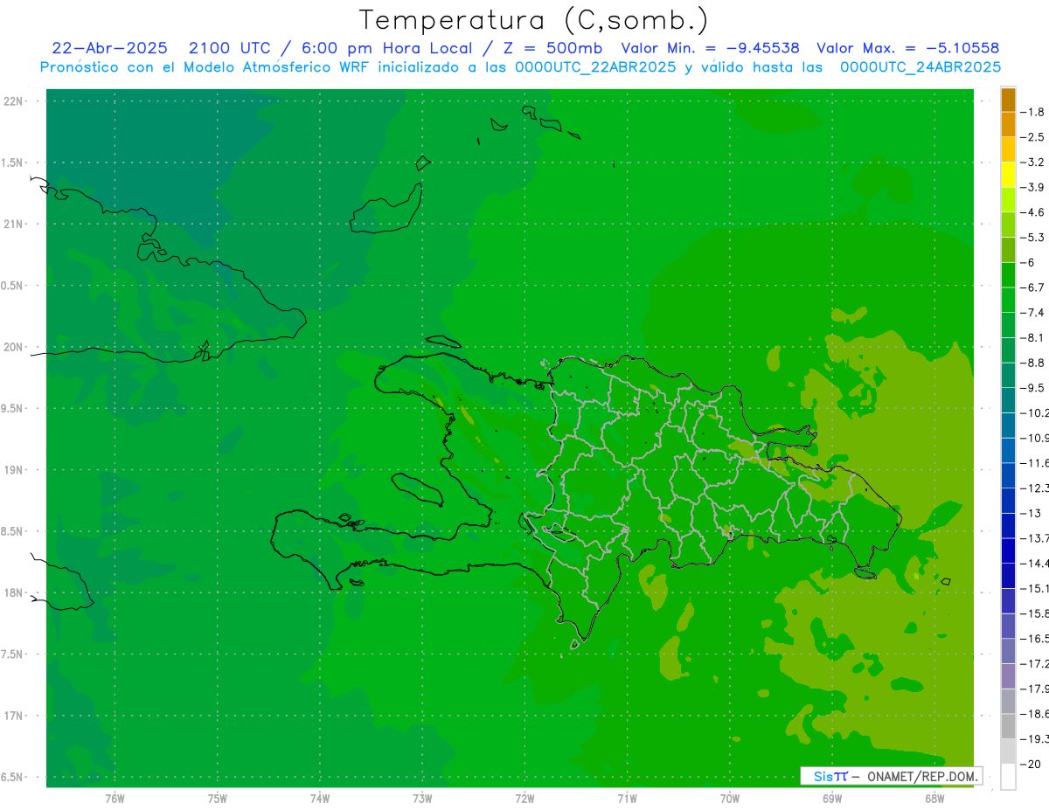Screen dimensions: 1049x810
Task: Click the "Valor Max. = -5.10558" readout
Action: [x=907, y=48]
